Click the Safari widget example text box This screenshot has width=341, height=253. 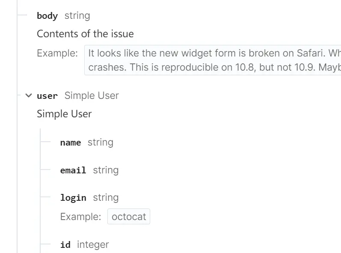[x=213, y=60]
